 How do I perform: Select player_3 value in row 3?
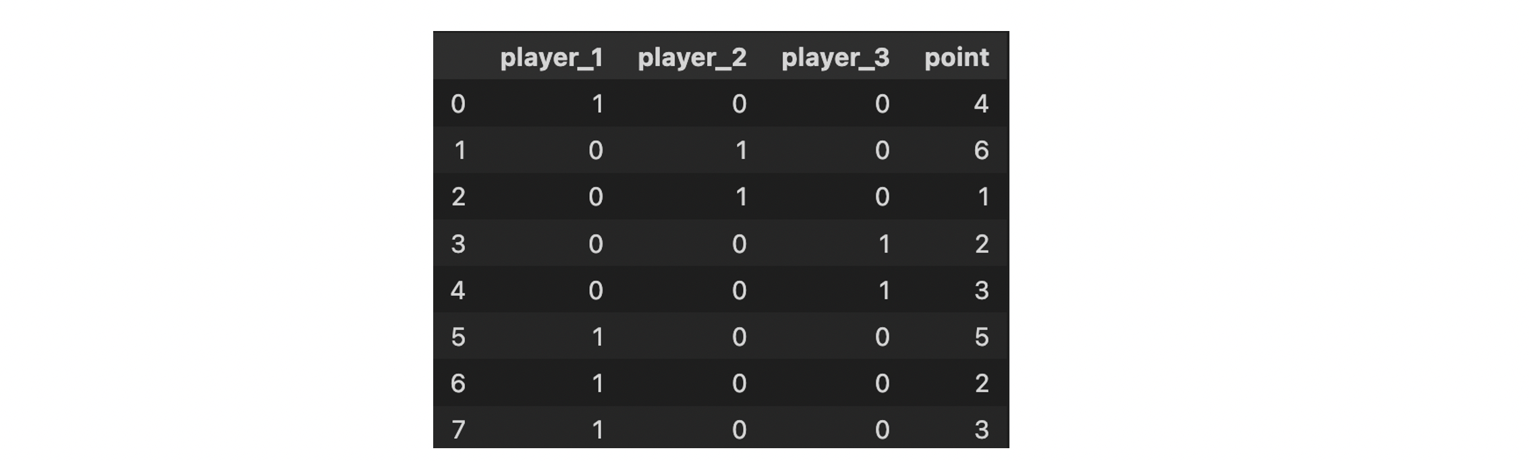(x=884, y=244)
